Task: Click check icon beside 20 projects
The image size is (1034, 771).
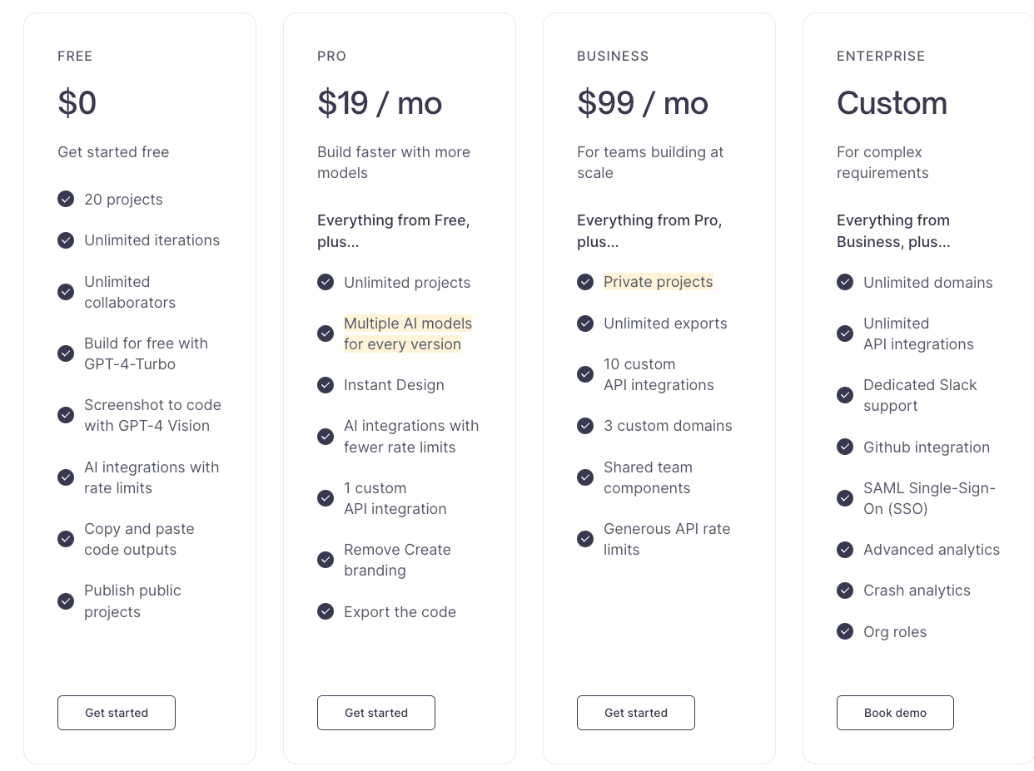Action: coord(66,199)
